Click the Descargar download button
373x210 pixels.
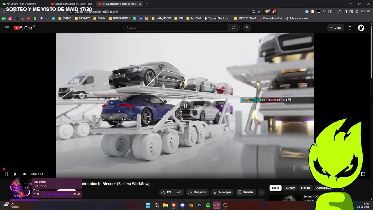[222, 192]
